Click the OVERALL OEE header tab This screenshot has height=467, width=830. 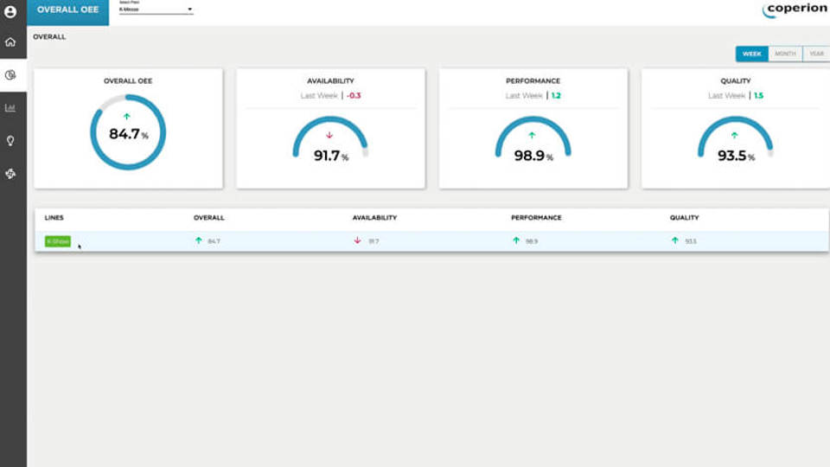point(67,10)
